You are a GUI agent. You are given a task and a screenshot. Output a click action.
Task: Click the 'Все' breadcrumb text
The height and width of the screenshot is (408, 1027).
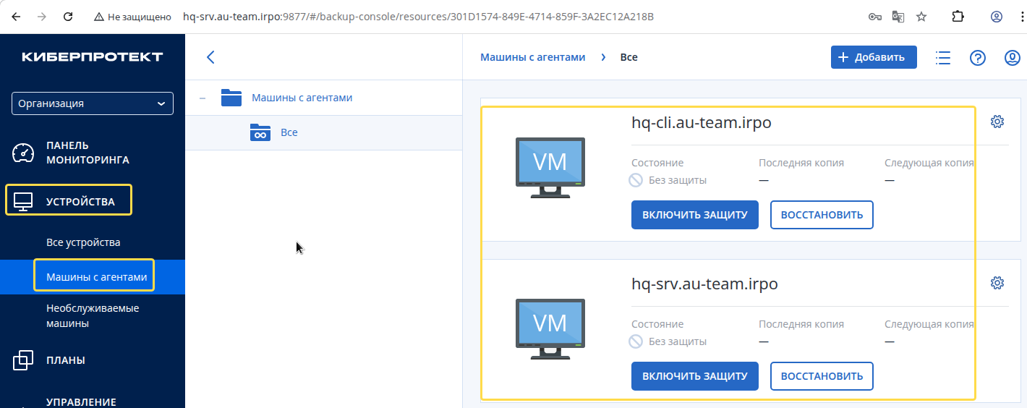point(629,56)
